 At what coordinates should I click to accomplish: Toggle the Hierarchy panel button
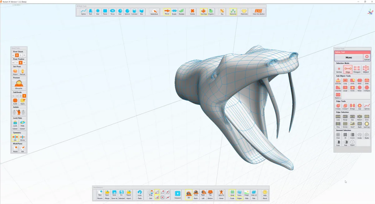233,12
